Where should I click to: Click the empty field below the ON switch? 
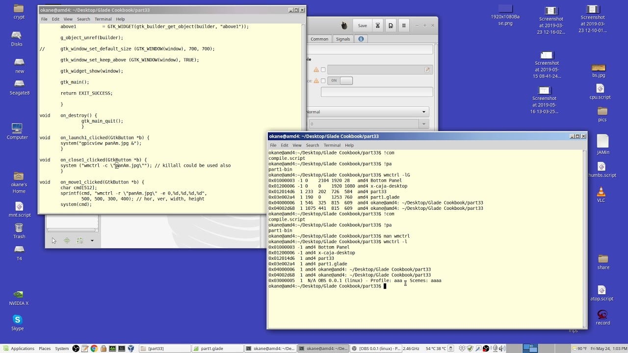[x=377, y=92]
